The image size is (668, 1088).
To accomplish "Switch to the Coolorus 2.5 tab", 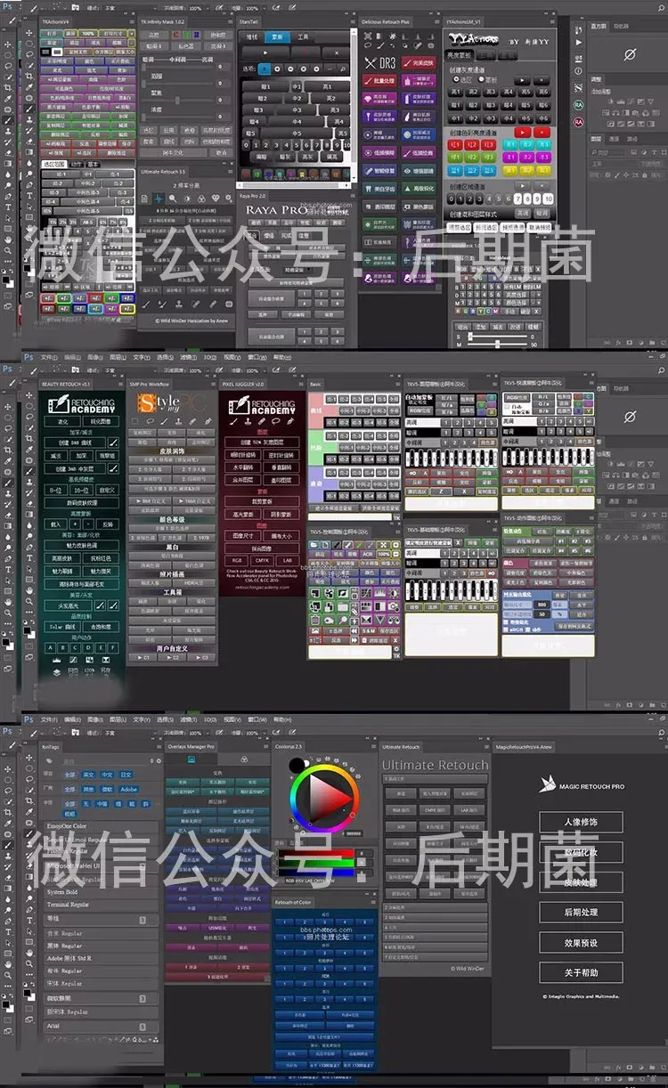I will [x=289, y=747].
